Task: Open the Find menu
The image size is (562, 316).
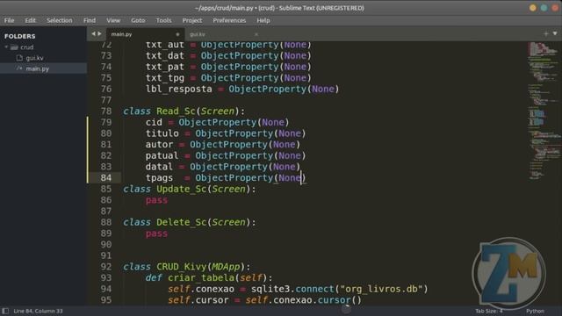Action: [90, 20]
